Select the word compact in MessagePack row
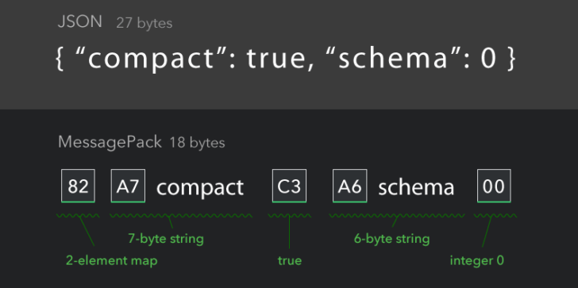 pos(200,187)
